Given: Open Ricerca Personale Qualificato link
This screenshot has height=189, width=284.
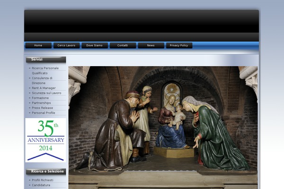Looking at the screenshot, I should [45, 69].
